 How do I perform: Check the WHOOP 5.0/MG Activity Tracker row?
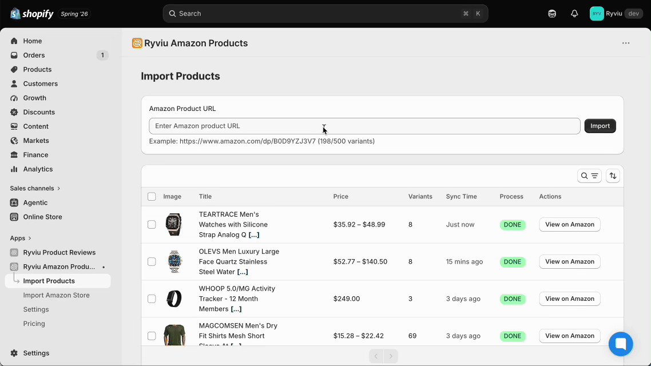click(152, 299)
